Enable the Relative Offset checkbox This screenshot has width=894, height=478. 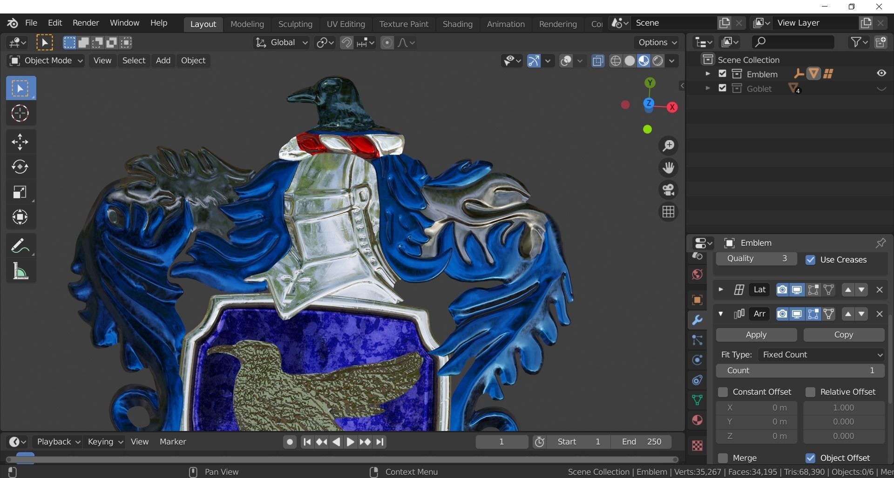tap(810, 392)
